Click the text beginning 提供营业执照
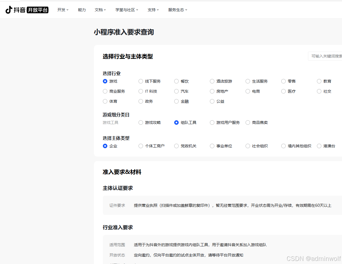 click(232, 205)
